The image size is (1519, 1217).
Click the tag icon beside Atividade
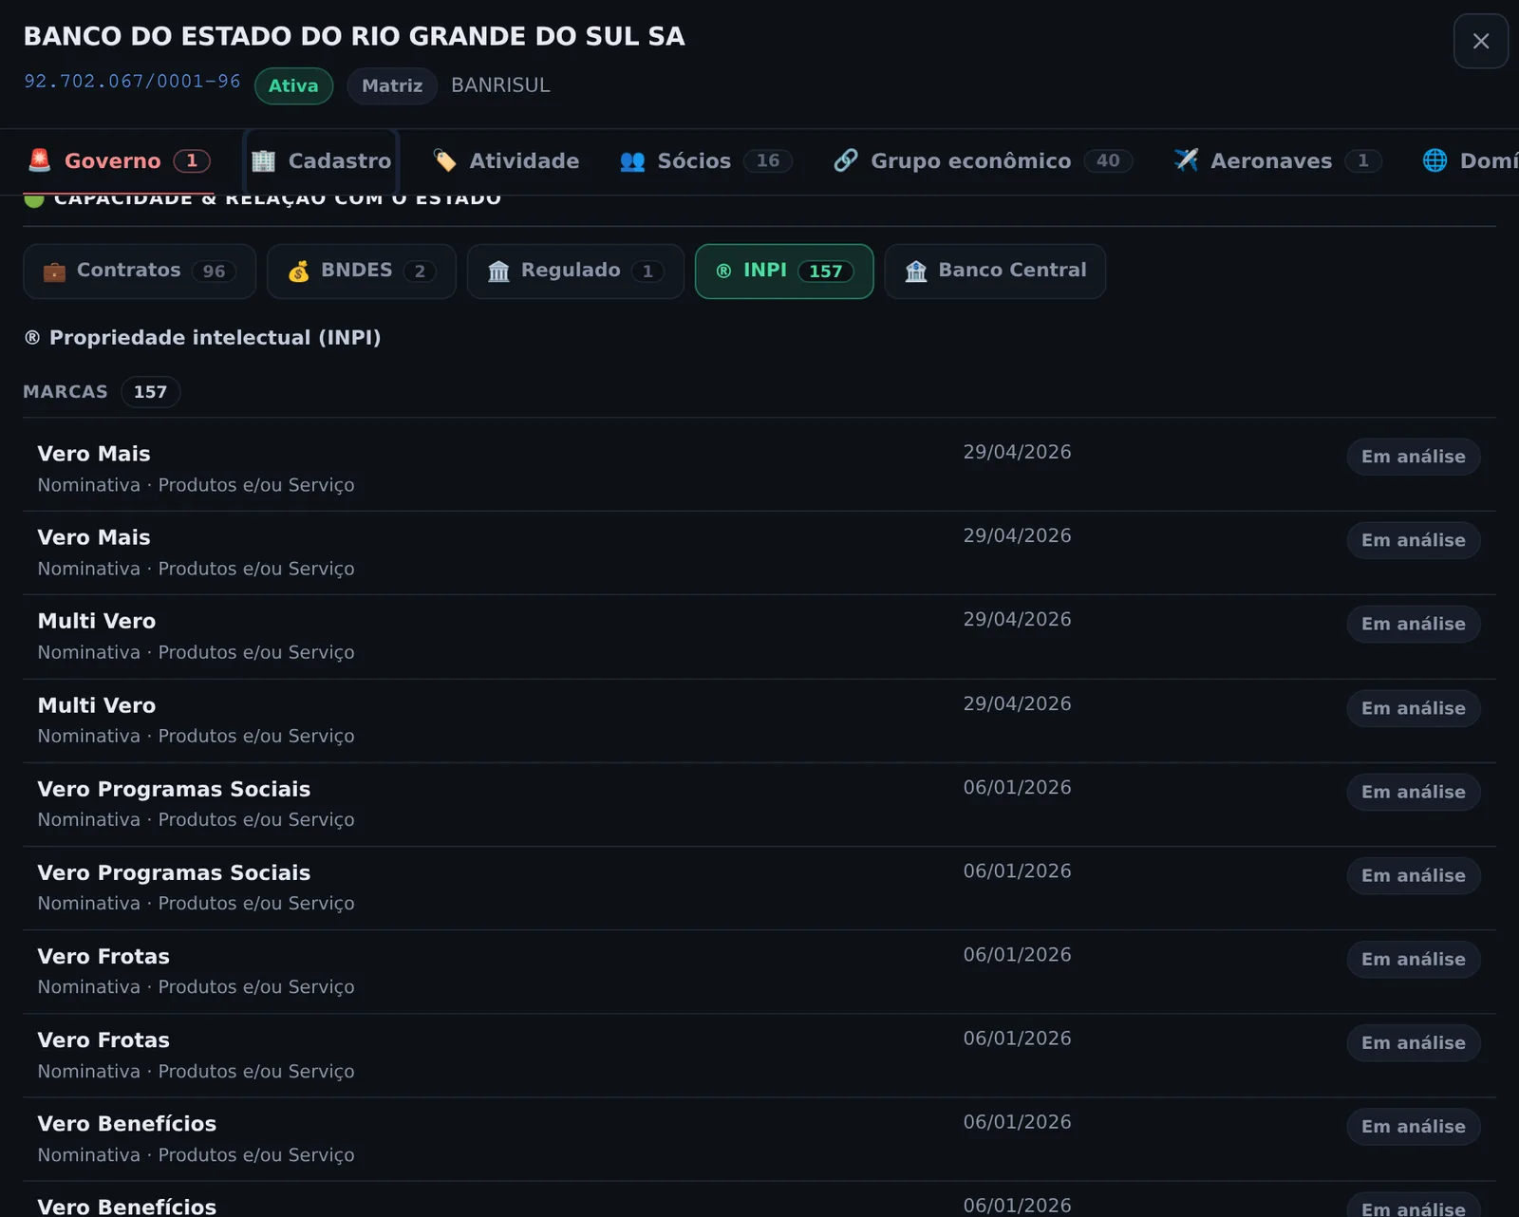point(444,160)
